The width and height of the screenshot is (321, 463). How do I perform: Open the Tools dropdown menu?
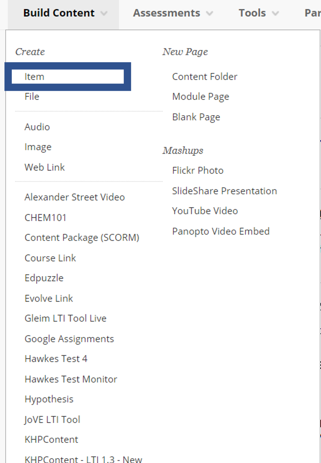tap(252, 12)
